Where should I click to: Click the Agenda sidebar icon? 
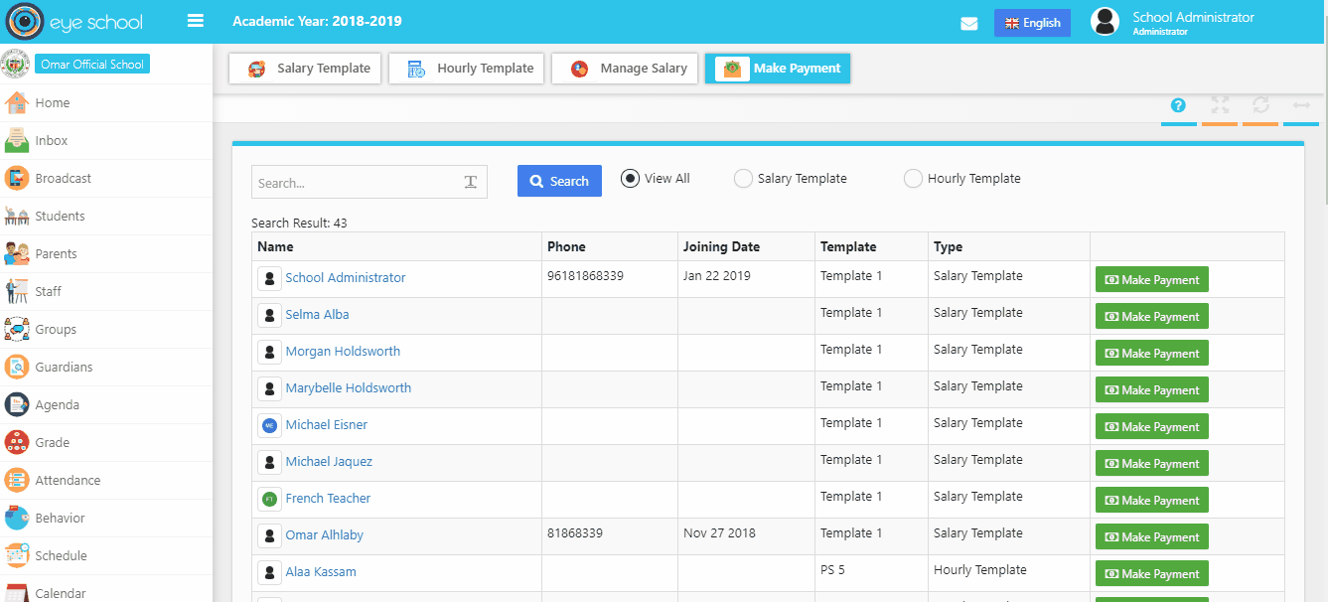click(16, 404)
